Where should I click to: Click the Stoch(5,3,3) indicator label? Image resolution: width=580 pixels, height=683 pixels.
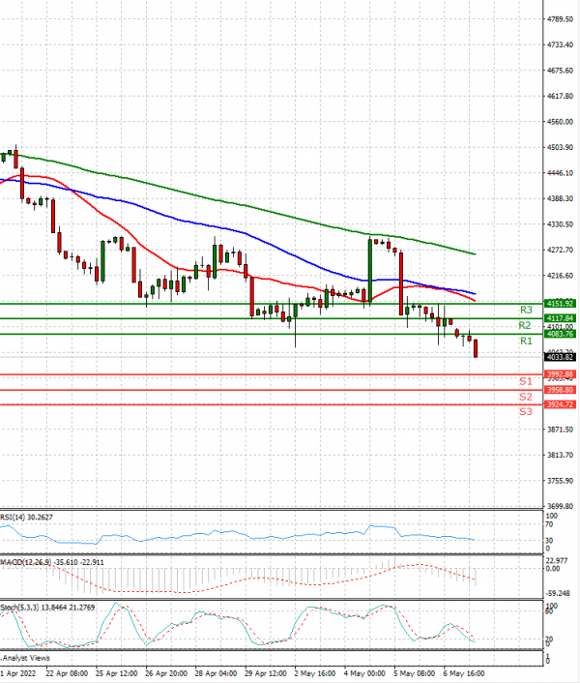[47, 608]
